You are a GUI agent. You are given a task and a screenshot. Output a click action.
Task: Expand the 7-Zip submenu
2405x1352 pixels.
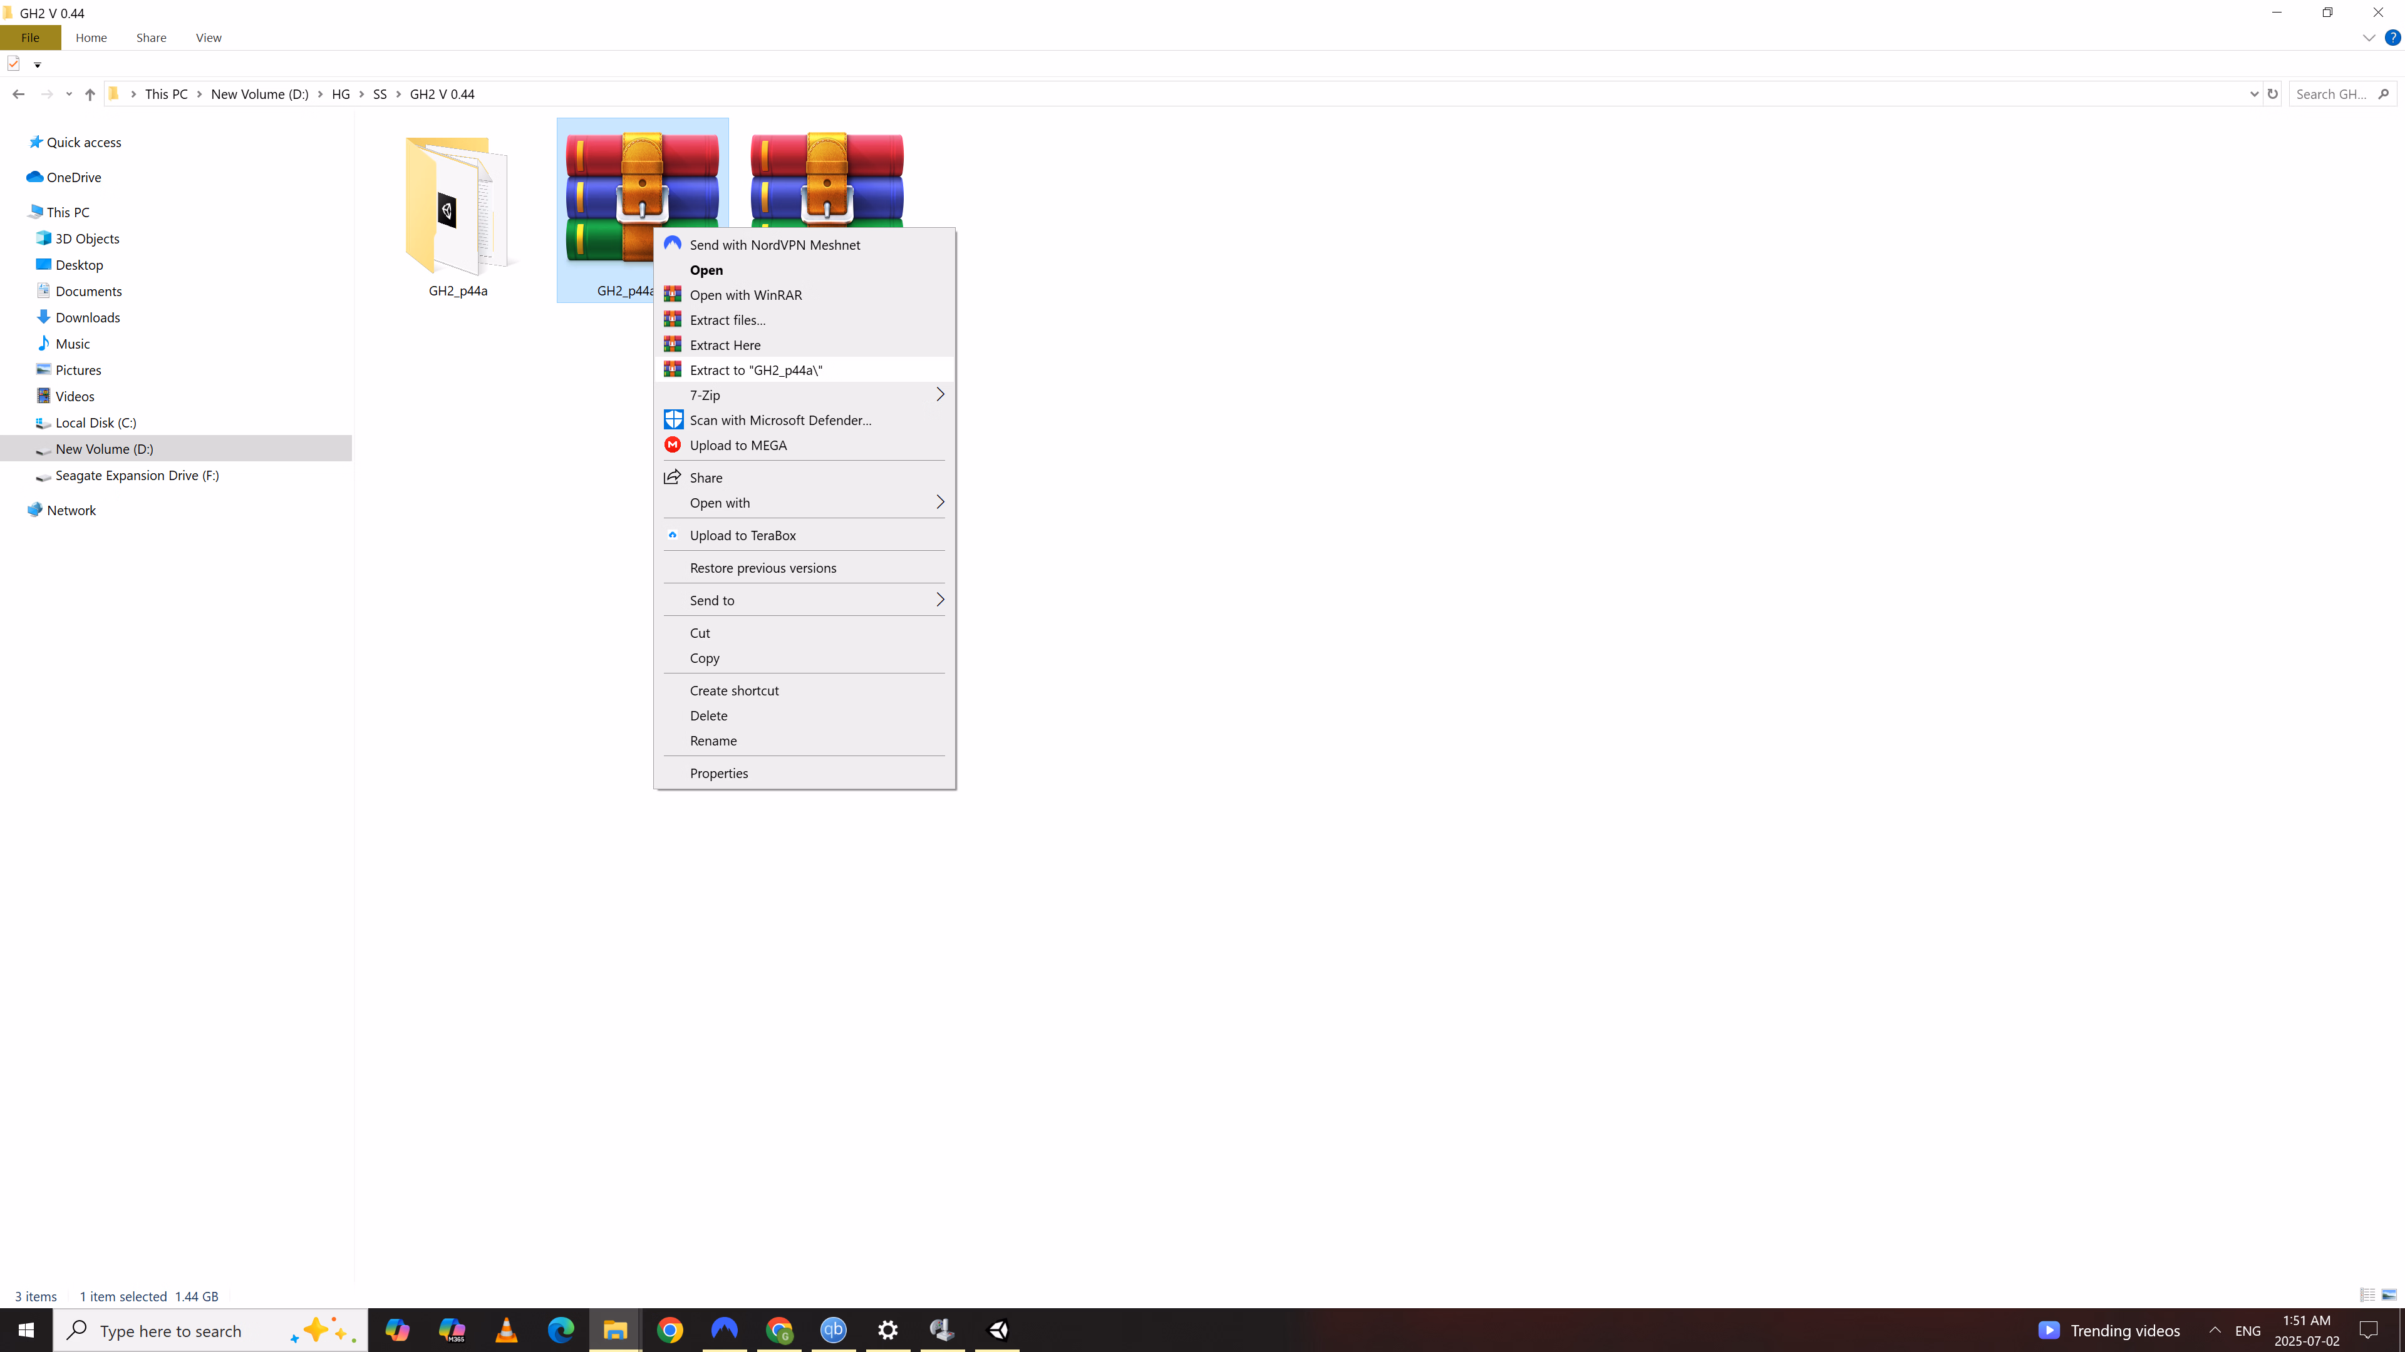pyautogui.click(x=939, y=395)
